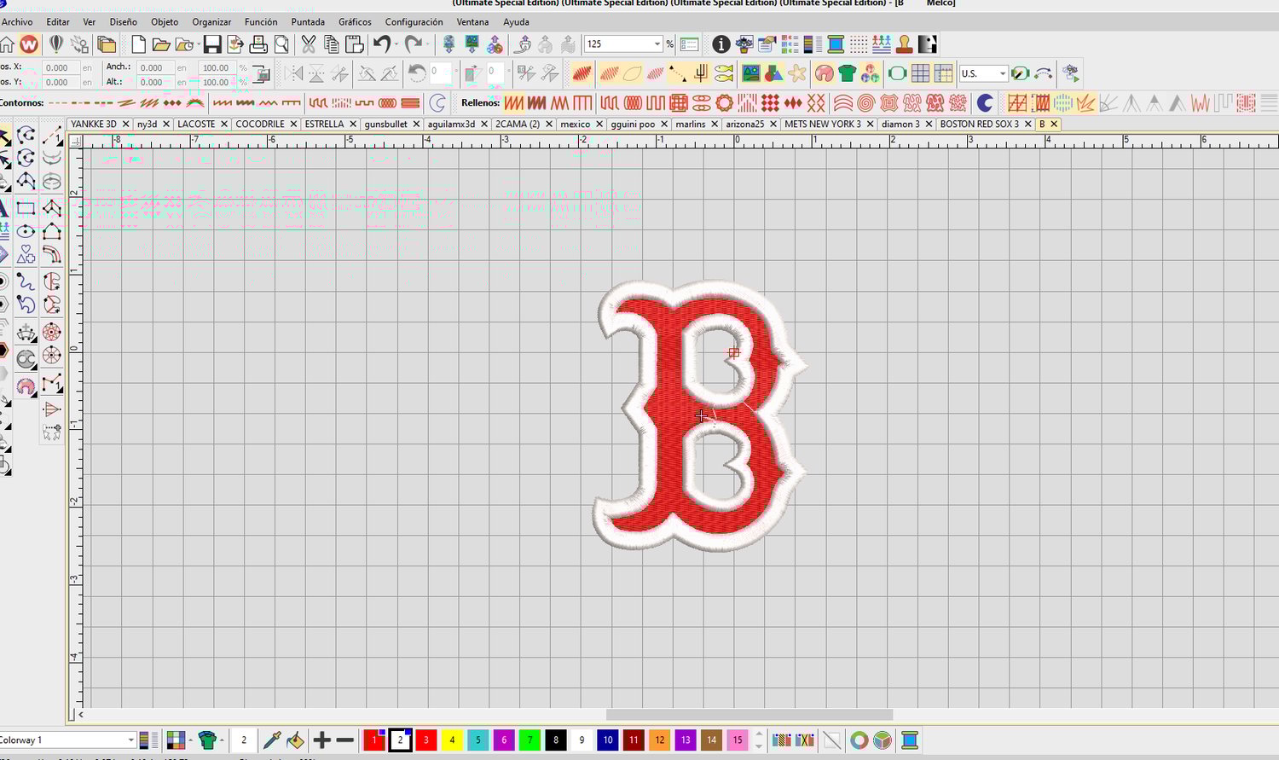Open the Archivo menu
Screen dimensions: 1279x760
(x=16, y=22)
